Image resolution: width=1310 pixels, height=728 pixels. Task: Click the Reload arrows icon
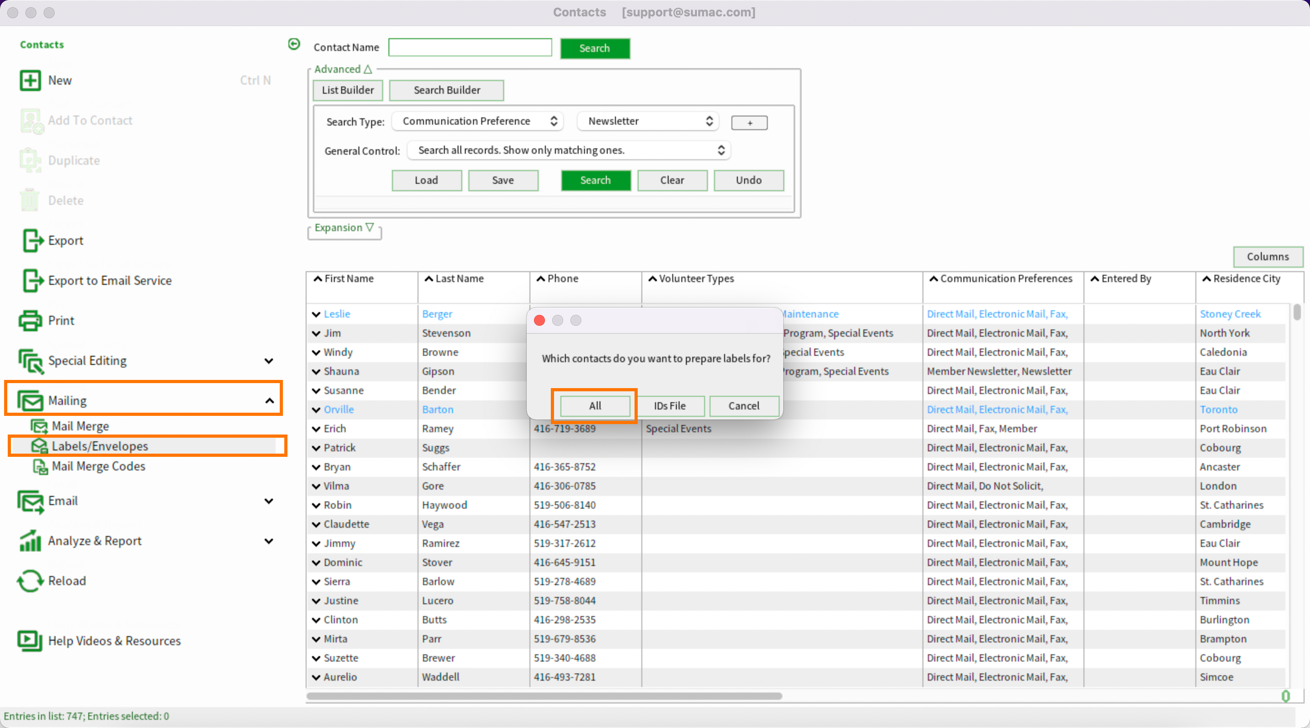tap(30, 581)
